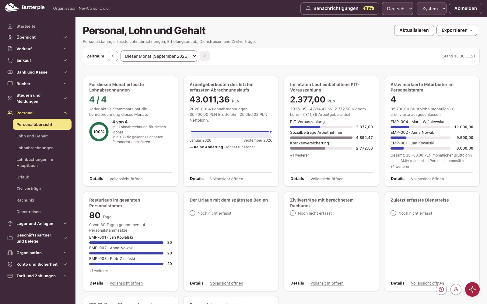Click the PIT-Vorauszahlung progress bar
Image resolution: width=487 pixels, height=304 pixels.
click(321, 127)
